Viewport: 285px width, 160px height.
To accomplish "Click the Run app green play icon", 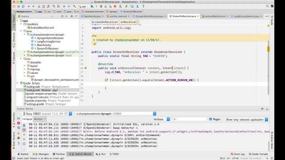I will pyautogui.click(x=92, y=6).
